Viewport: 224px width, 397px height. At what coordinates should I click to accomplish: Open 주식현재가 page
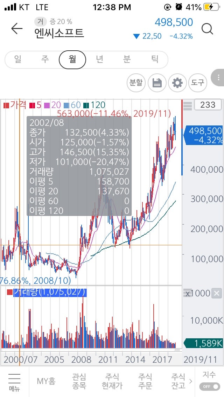(x=112, y=381)
